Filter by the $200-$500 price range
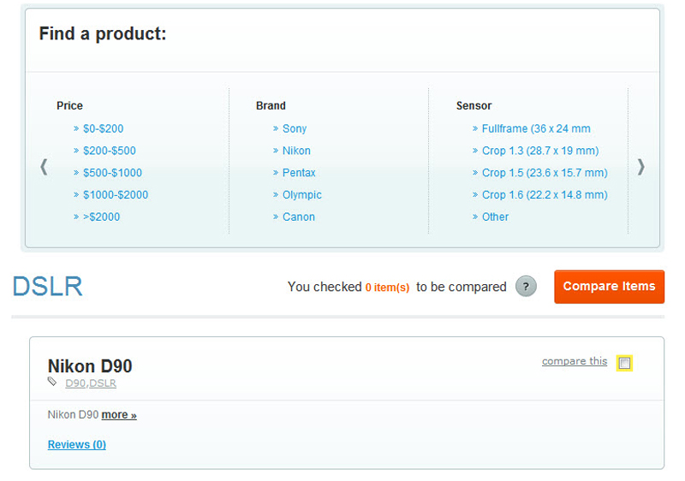This screenshot has height=481, width=685. 110,151
